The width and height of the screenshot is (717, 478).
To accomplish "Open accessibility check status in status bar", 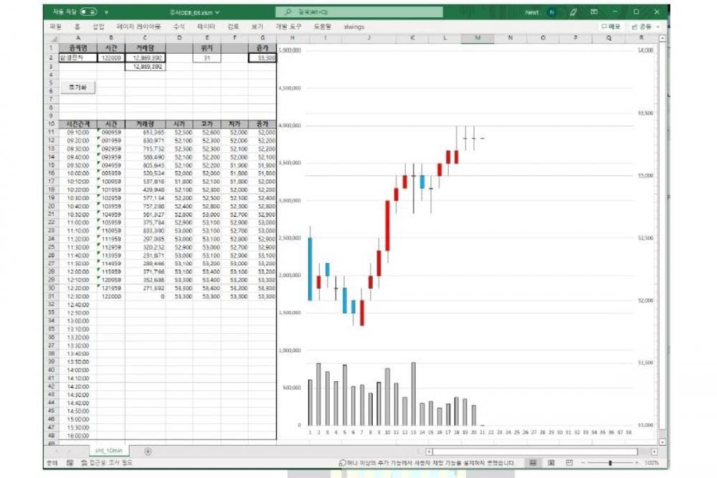I will coord(107,463).
